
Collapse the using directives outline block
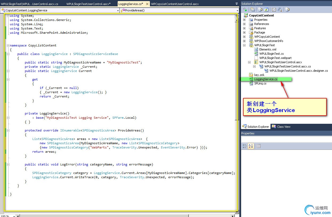(x=8, y=16)
